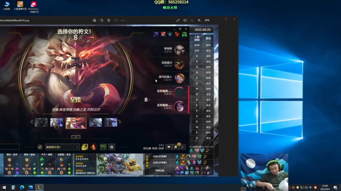Select the RiotClient shortcut desktop icon
The width and height of the screenshot is (341, 191).
[x=34, y=7]
